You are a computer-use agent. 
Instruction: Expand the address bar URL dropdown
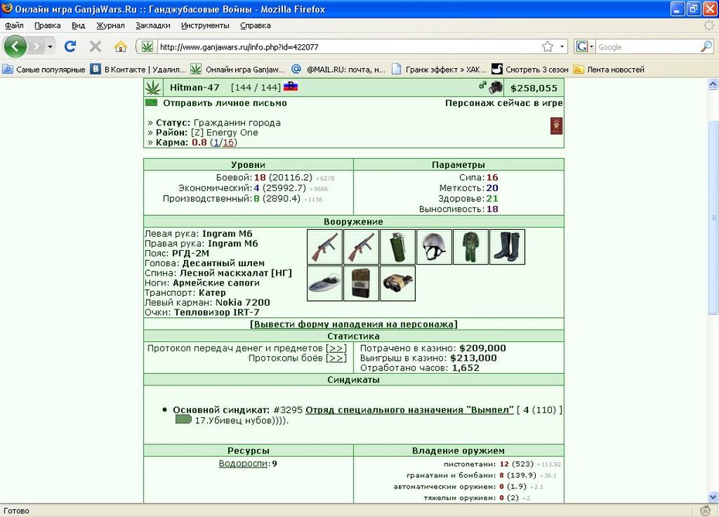pos(562,46)
